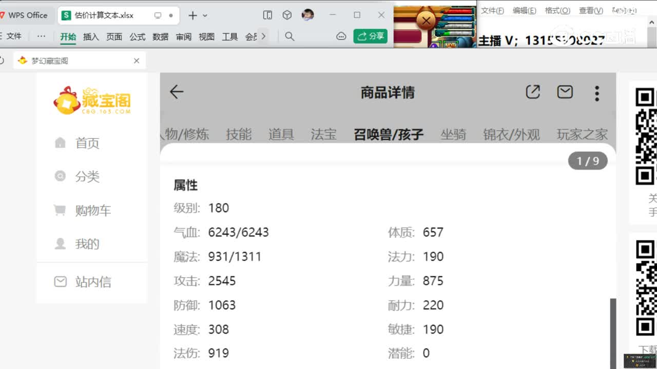The height and width of the screenshot is (369, 657).
Task: Click the 藏宝阁 logo in sidebar
Action: click(92, 100)
